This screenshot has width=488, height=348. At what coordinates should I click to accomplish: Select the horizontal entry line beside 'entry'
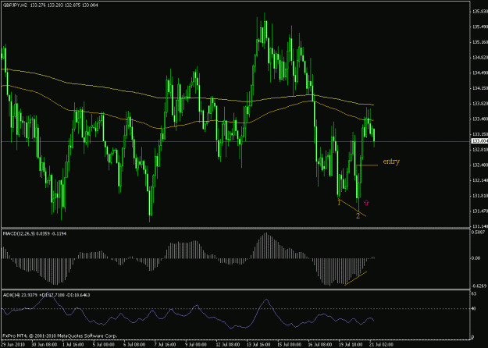[367, 165]
